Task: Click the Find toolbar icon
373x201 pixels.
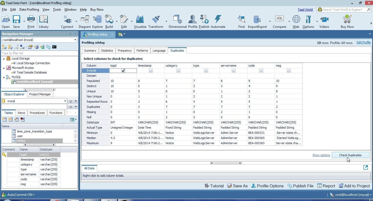Action: tap(241, 22)
